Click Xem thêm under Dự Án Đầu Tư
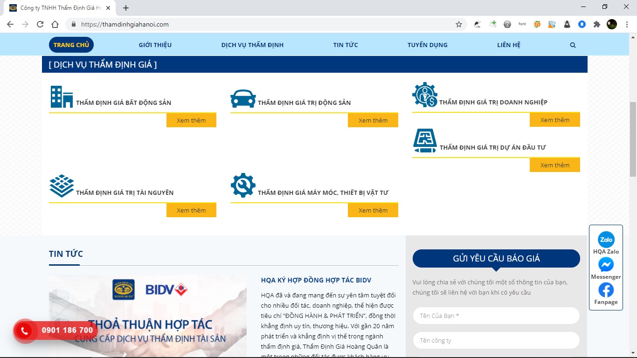The width and height of the screenshot is (637, 358). coord(555,165)
